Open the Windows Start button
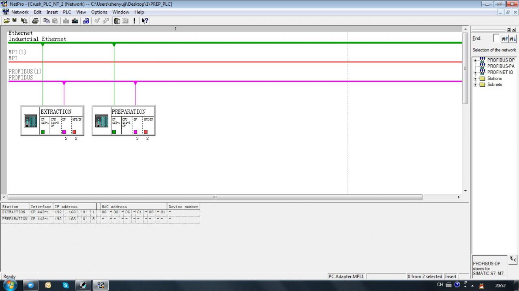This screenshot has height=291, width=519. [x=10, y=285]
